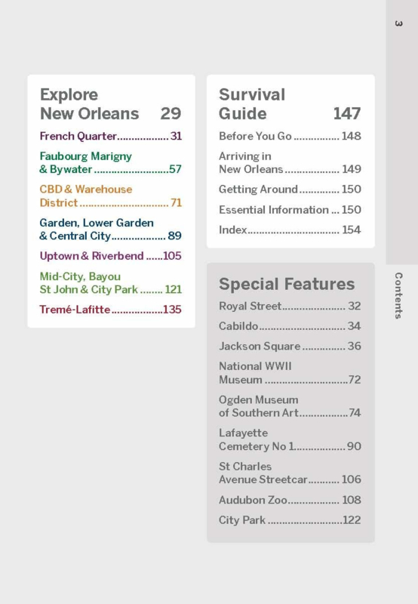Viewport: 418px width, 604px height.
Task: Go to Tremé-Lafitte chapter entry
Action: tap(110, 310)
